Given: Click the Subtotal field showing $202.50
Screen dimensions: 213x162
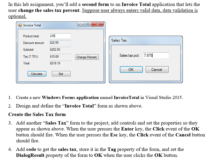Looking at the screenshot, I should (x=60, y=50).
